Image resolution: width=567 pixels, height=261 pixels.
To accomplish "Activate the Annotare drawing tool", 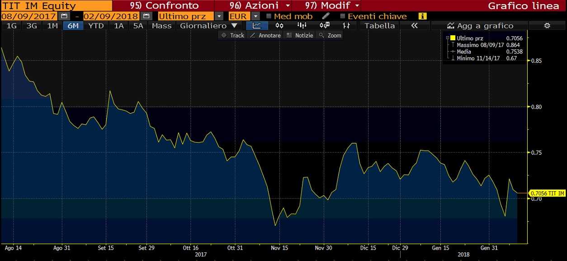I will click(x=265, y=35).
